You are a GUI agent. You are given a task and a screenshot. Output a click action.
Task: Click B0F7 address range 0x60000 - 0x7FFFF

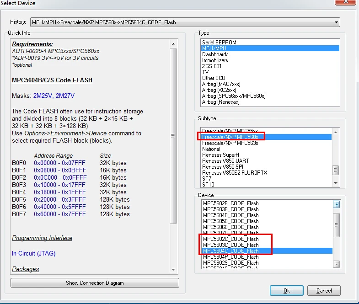click(x=60, y=214)
